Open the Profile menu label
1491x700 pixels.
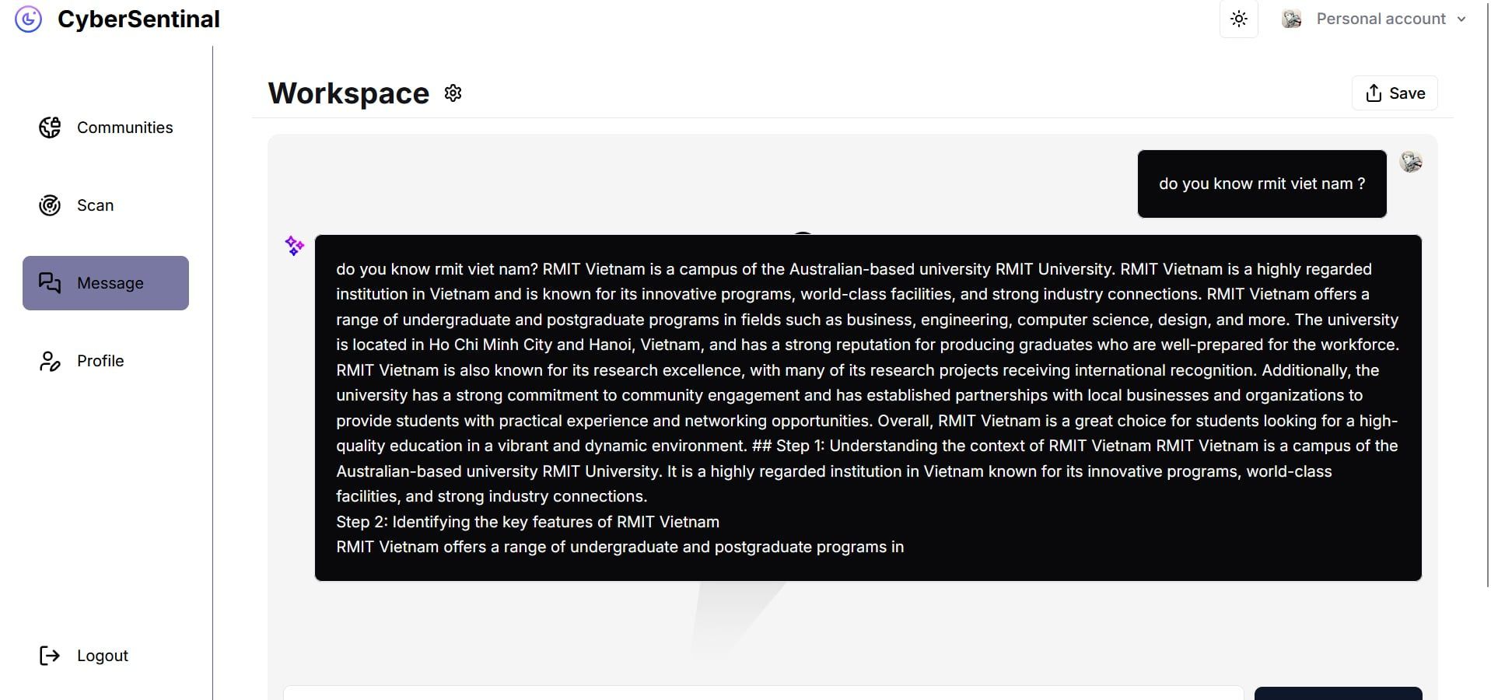(100, 361)
